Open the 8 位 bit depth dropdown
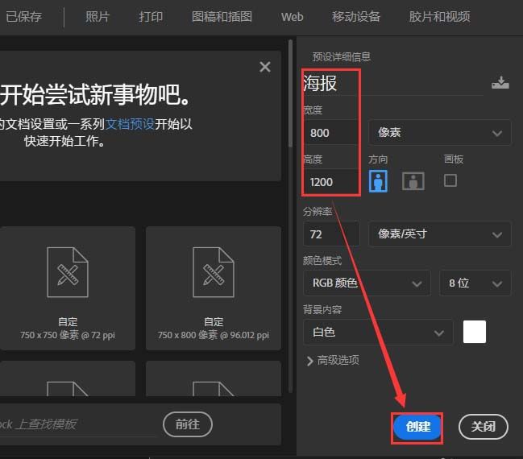Viewport: 523px width, 459px height. 475,283
